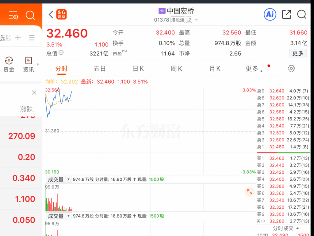Tap the 港股通 badge
Screen dimensions: 314x236
pos(178,20)
